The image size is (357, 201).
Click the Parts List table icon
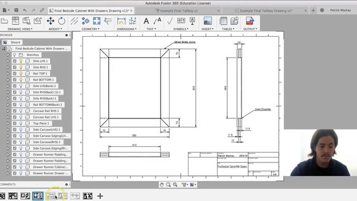click(223, 21)
